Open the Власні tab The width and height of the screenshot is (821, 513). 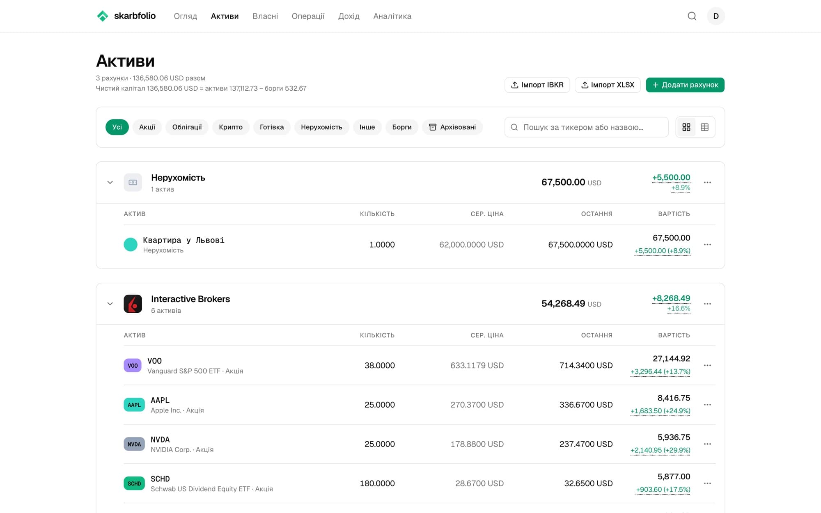[x=265, y=16]
